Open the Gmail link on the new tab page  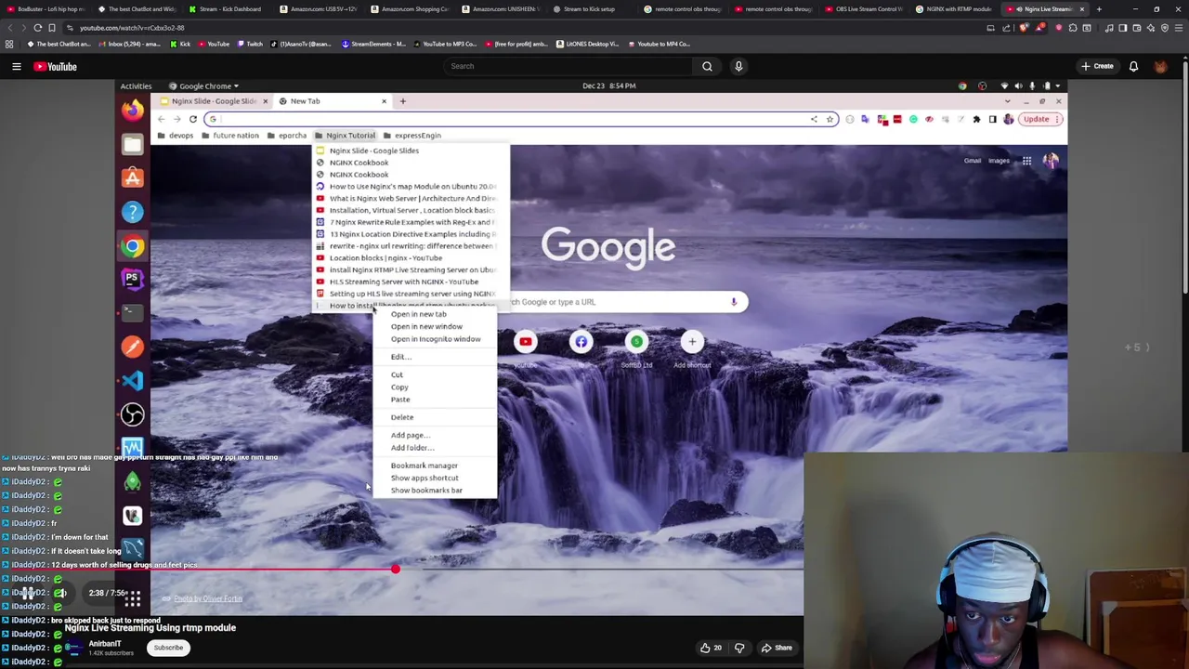972,161
